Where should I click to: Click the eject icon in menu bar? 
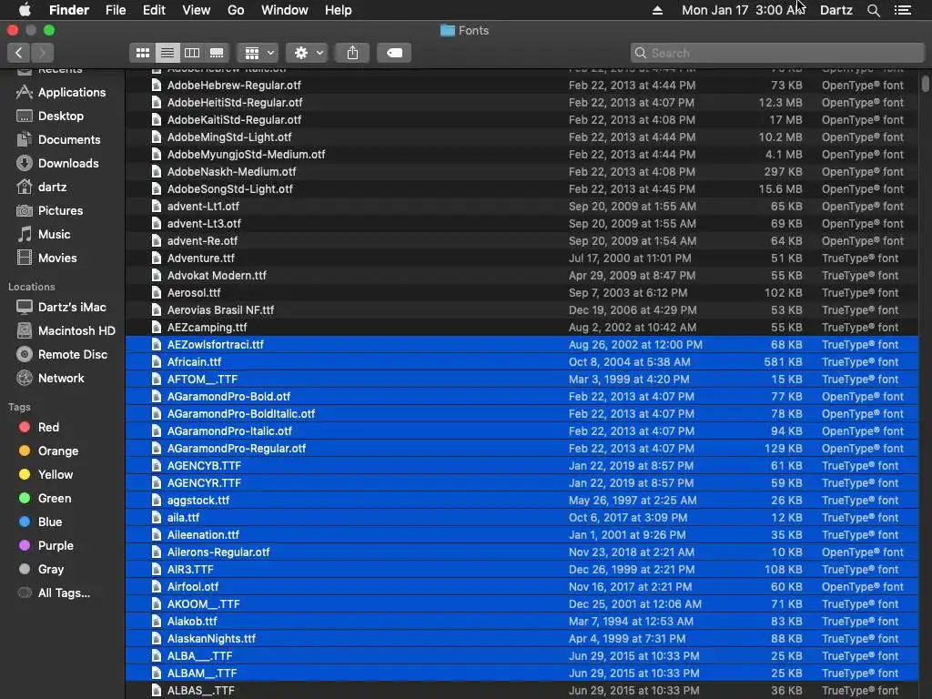[x=657, y=10]
